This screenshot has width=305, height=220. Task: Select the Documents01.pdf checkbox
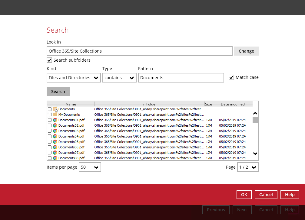pos(50,120)
